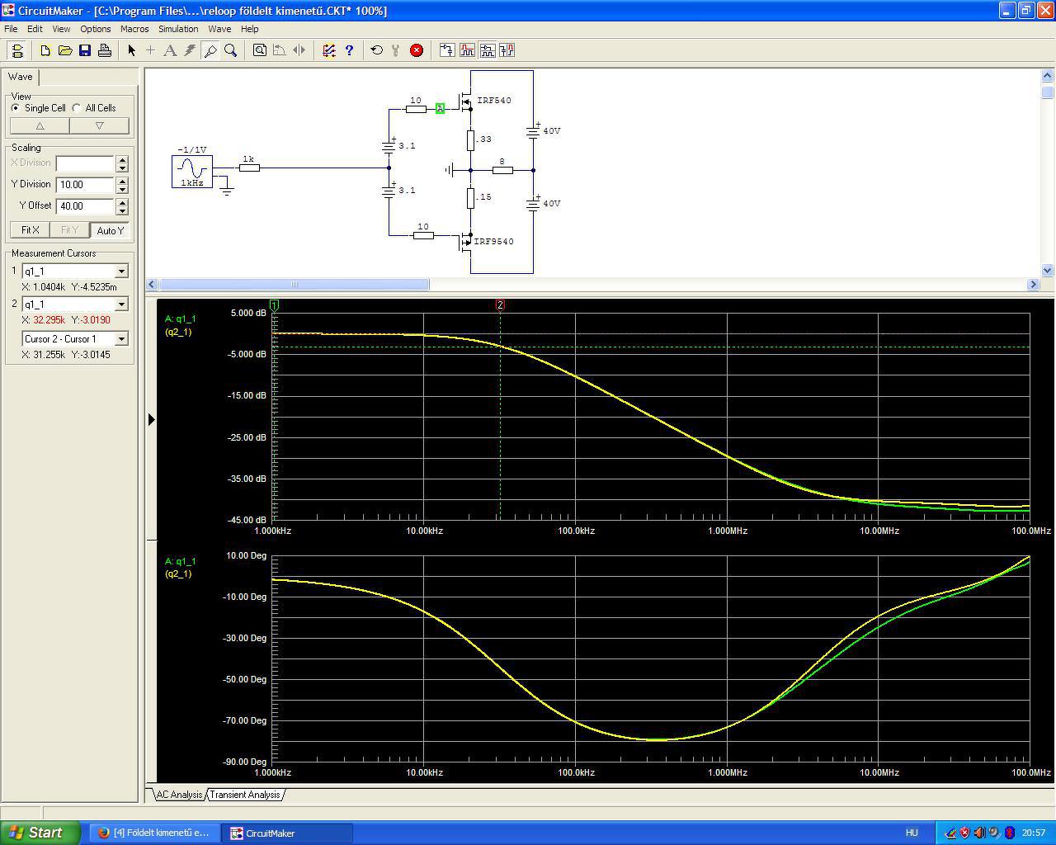Click the Save floppy disk icon
The image size is (1056, 845).
coord(85,50)
